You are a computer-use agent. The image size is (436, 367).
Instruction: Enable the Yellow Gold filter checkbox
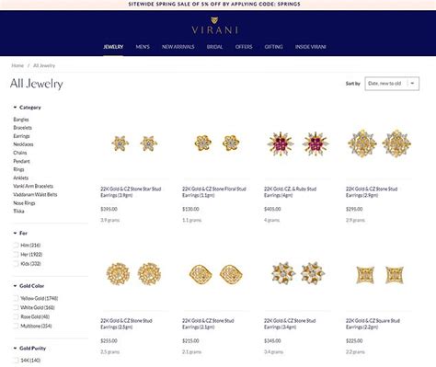(x=16, y=298)
